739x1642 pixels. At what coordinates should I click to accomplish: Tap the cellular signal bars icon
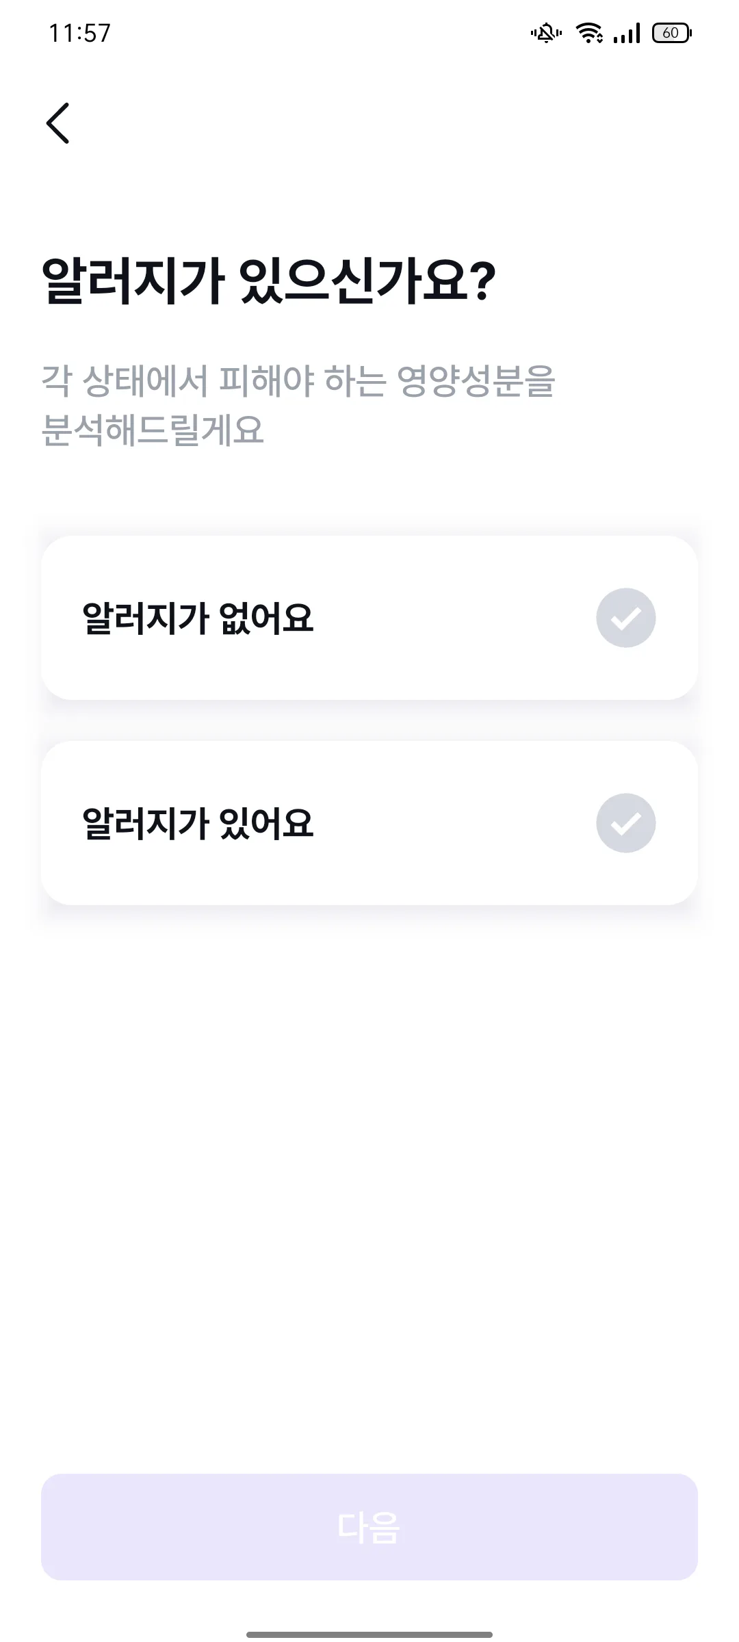(x=627, y=33)
